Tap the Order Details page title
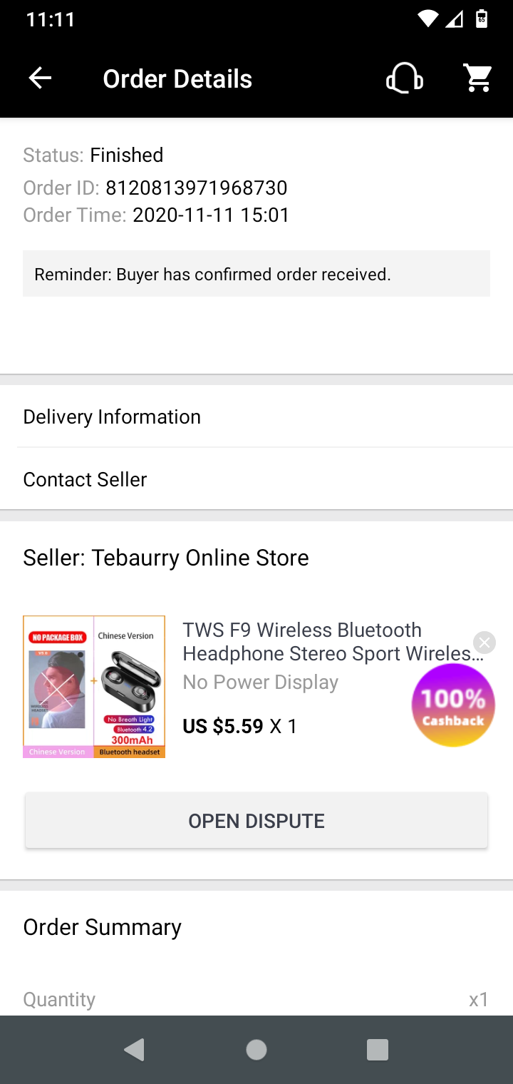The width and height of the screenshot is (513, 1084). point(177,78)
